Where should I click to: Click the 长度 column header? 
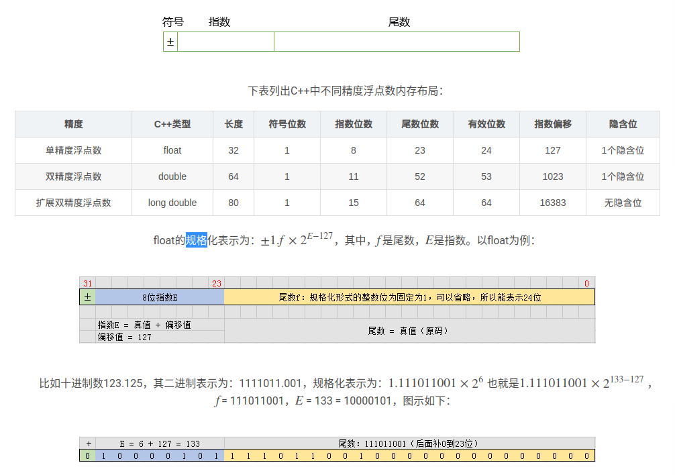tap(233, 124)
